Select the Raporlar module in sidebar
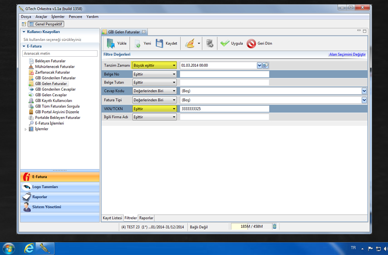Image resolution: width=388 pixels, height=255 pixels. pyautogui.click(x=60, y=197)
